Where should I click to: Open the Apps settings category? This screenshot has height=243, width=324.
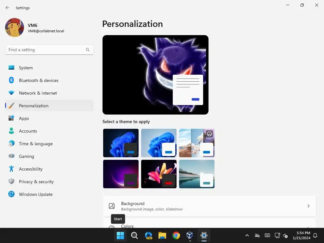coord(49,118)
